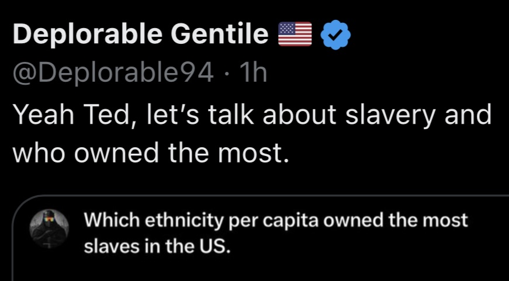Click the quoted tweet's top border

click(x=261, y=196)
